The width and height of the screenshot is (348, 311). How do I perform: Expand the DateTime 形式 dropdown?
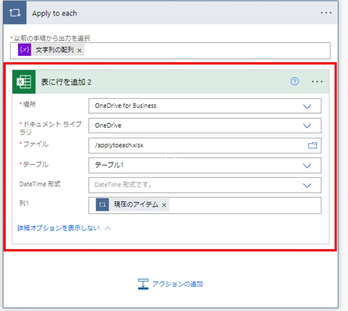(x=307, y=185)
